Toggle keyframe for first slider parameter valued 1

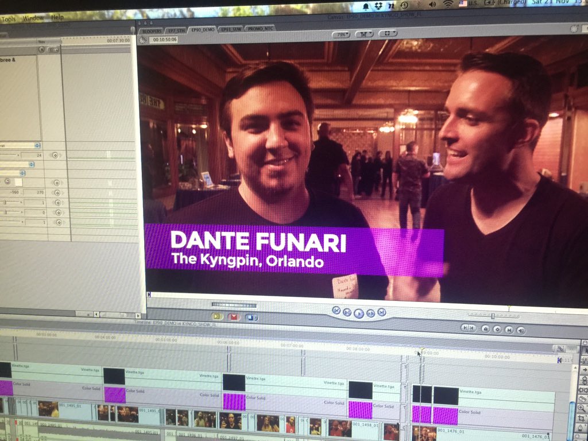coord(58,203)
